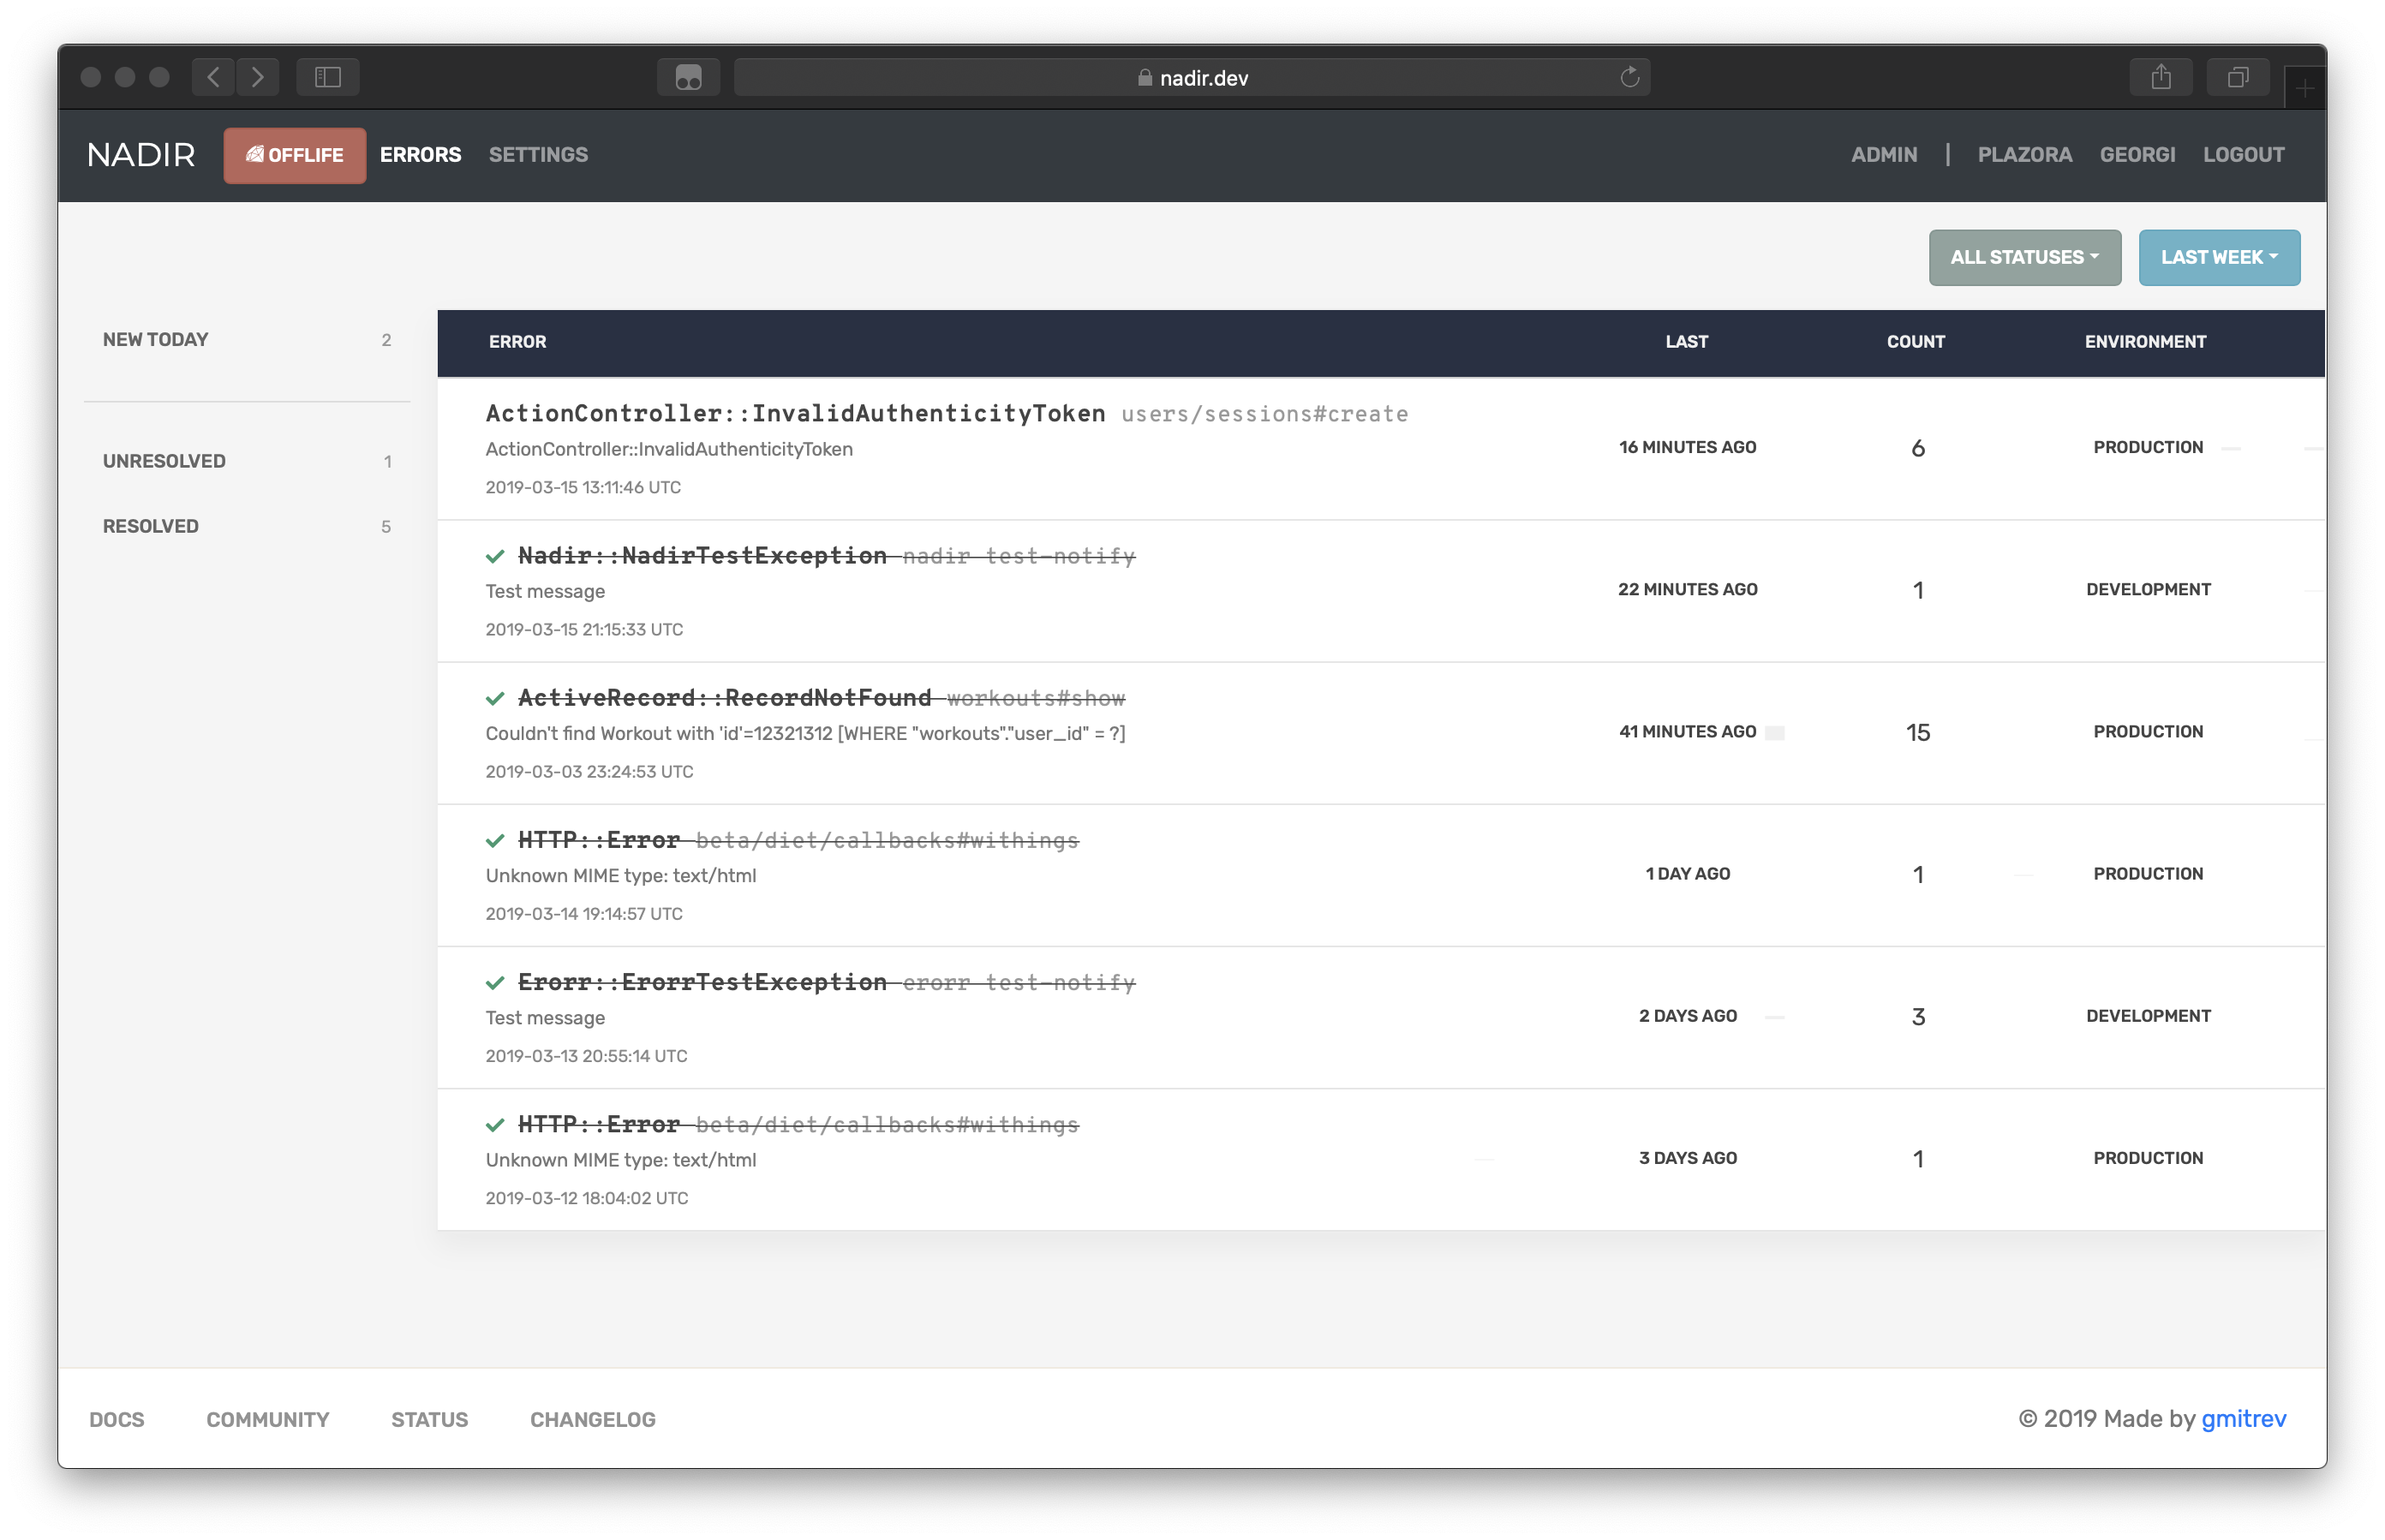Select the Unresolved filter in sidebar
This screenshot has width=2385, height=1540.
[165, 461]
